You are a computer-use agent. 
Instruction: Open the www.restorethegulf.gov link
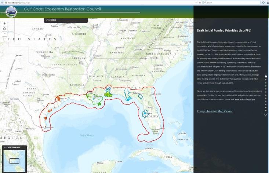point(245,99)
